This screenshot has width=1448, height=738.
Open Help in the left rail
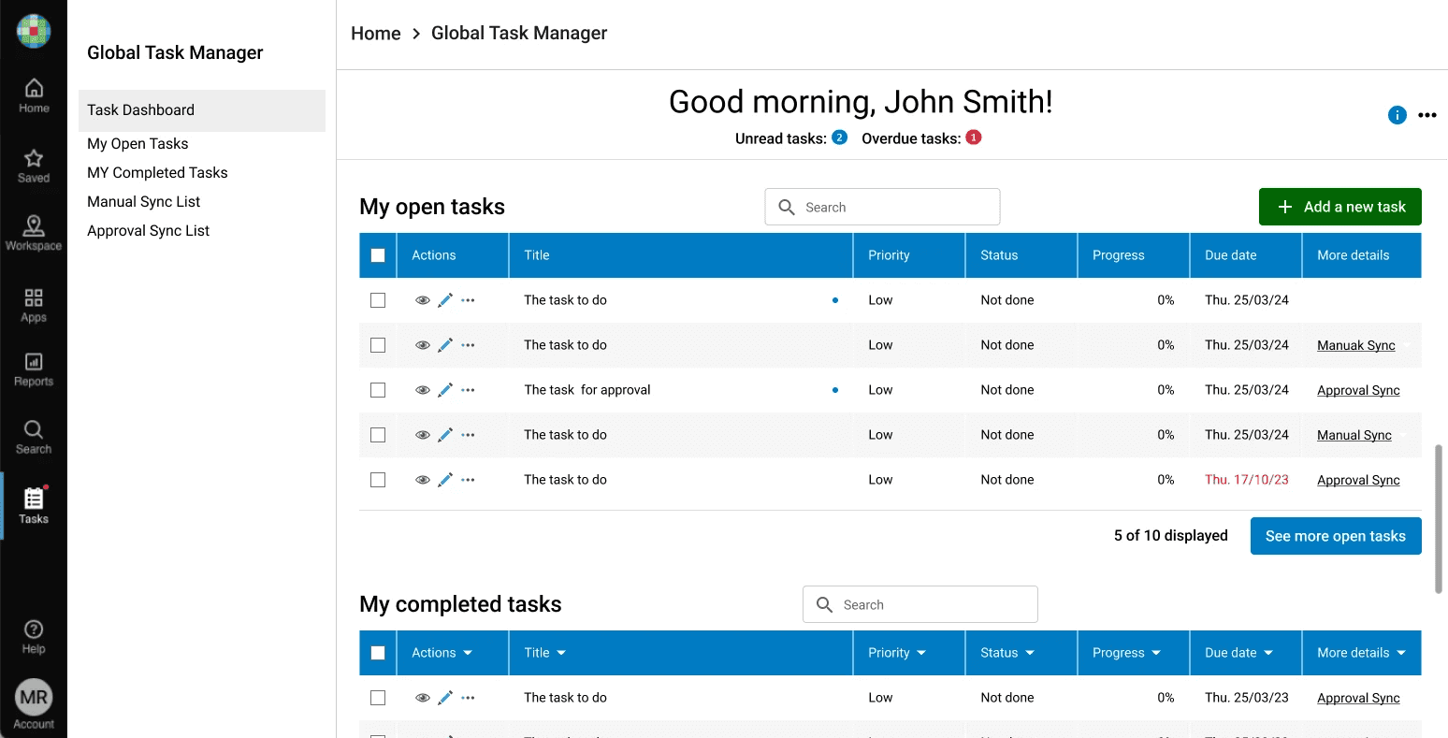click(x=34, y=637)
